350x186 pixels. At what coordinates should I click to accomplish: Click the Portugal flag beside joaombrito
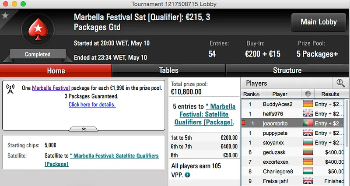308,123
